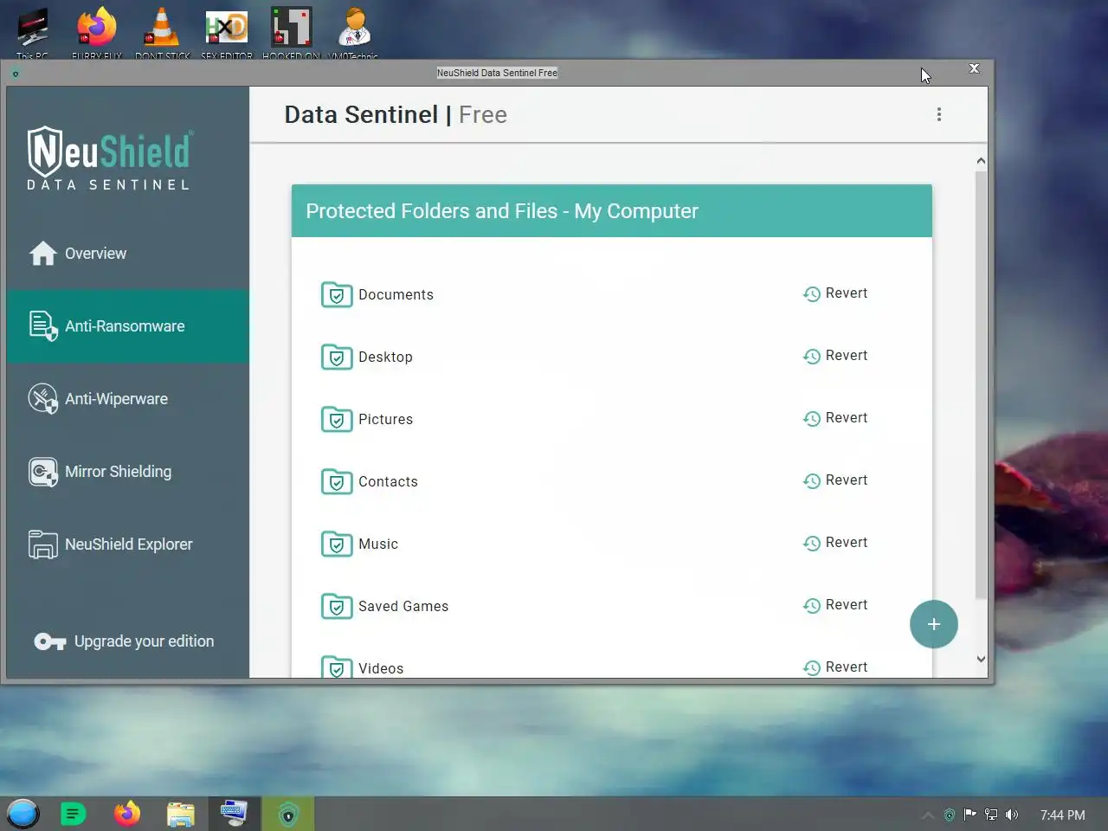This screenshot has width=1108, height=831.
Task: Click the 7:44 PM clock
Action: (x=1062, y=815)
